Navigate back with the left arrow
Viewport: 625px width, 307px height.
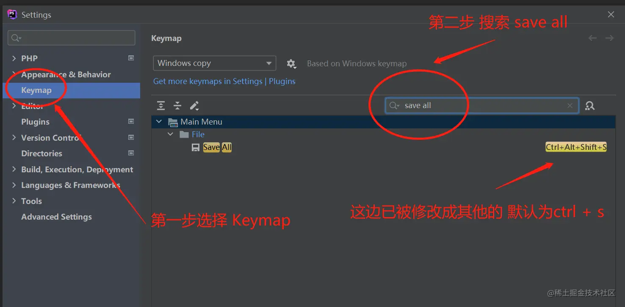tap(592, 38)
